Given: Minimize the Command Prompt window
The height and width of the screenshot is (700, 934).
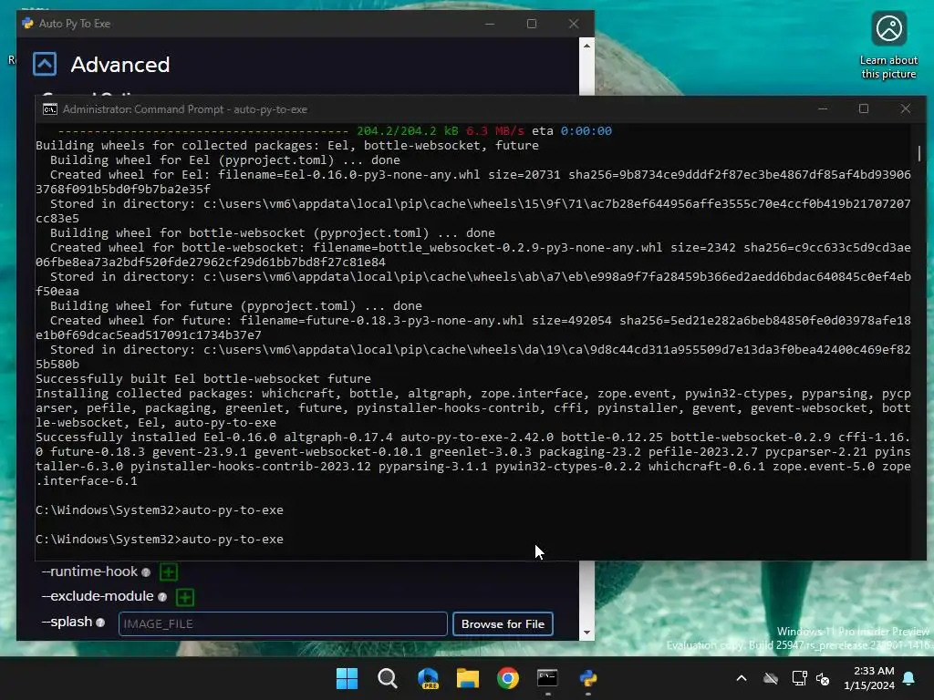Looking at the screenshot, I should tap(823, 109).
